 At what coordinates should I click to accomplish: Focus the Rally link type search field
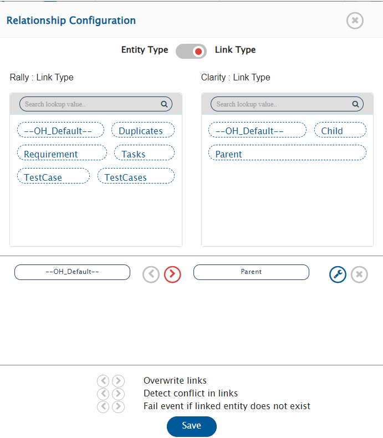click(x=91, y=104)
